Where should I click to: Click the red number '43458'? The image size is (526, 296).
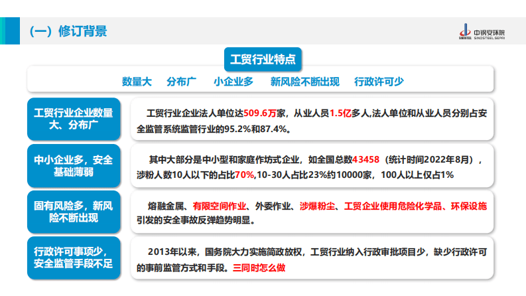pos(365,159)
